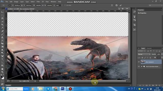Toggle the aspect ratio link icon
The image size is (163, 91).
click(43, 5)
